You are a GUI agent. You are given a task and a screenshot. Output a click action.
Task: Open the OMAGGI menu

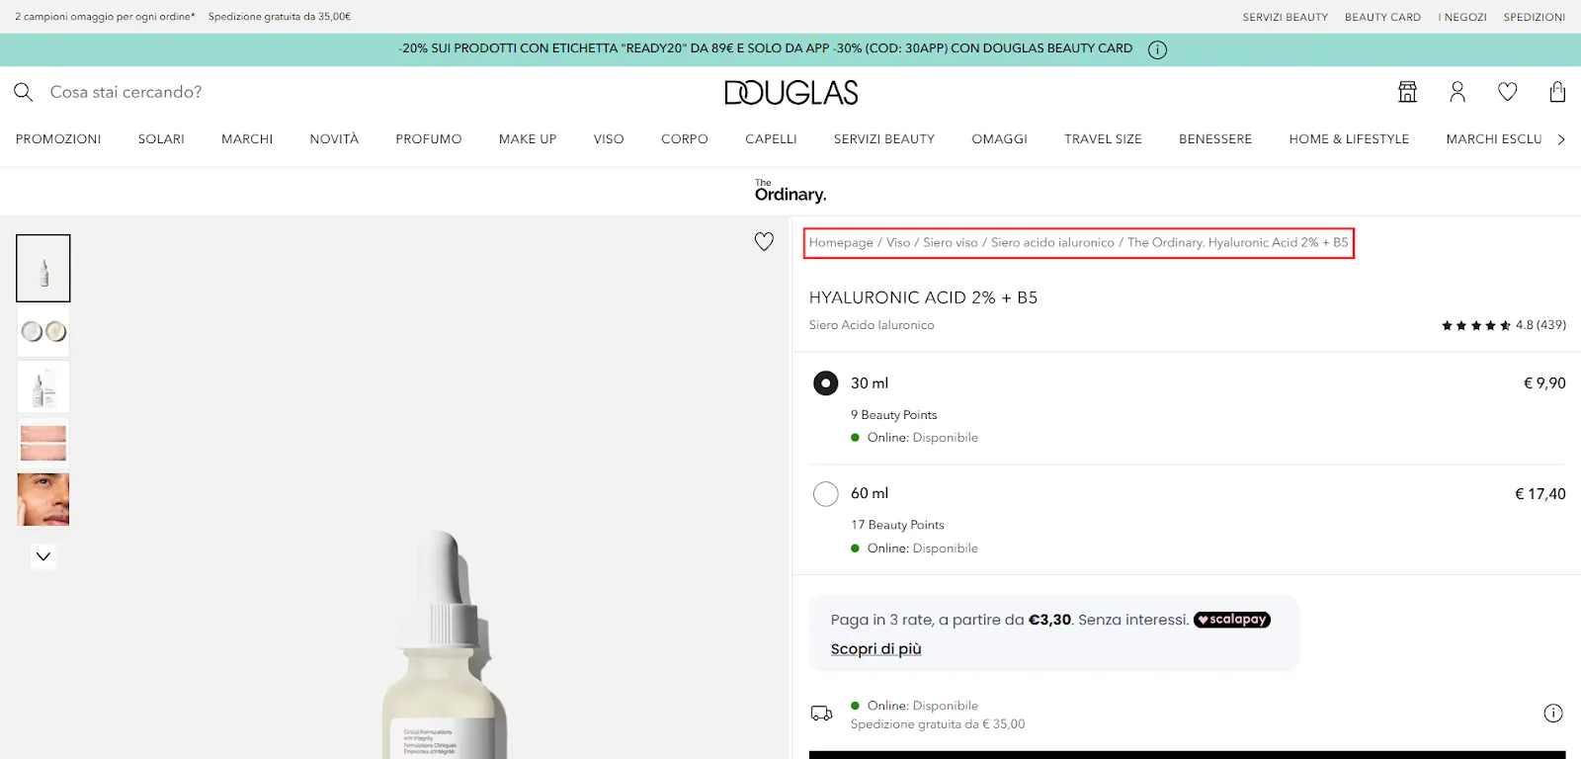point(999,139)
